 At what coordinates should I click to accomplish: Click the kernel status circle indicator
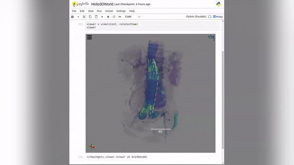point(209,16)
